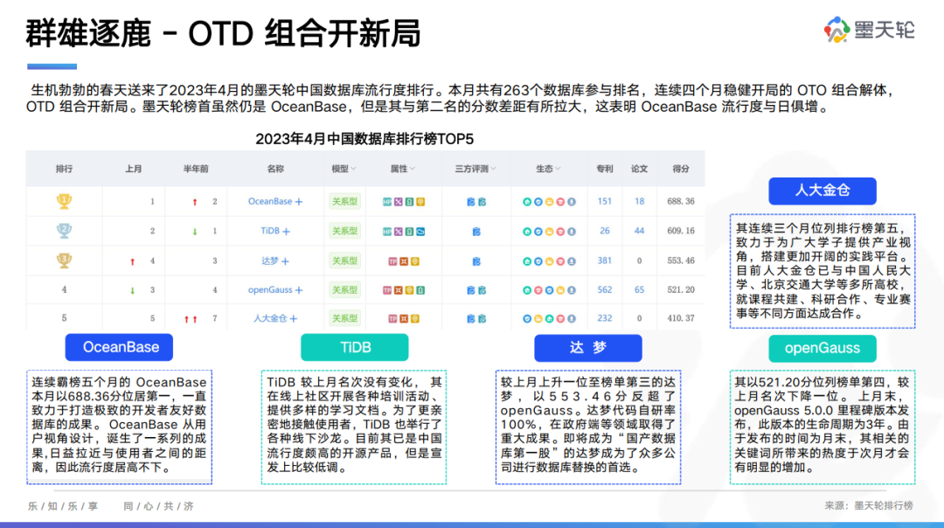This screenshot has width=944, height=528.
Task: Click the teal TiDB heading button below the table
Action: (355, 347)
